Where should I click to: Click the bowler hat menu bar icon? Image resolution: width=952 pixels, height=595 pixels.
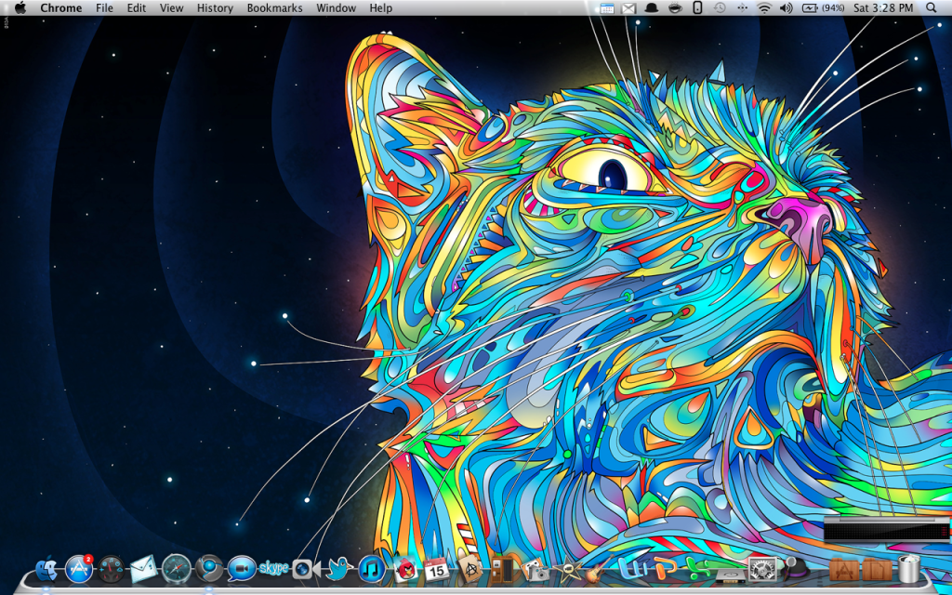click(x=652, y=7)
